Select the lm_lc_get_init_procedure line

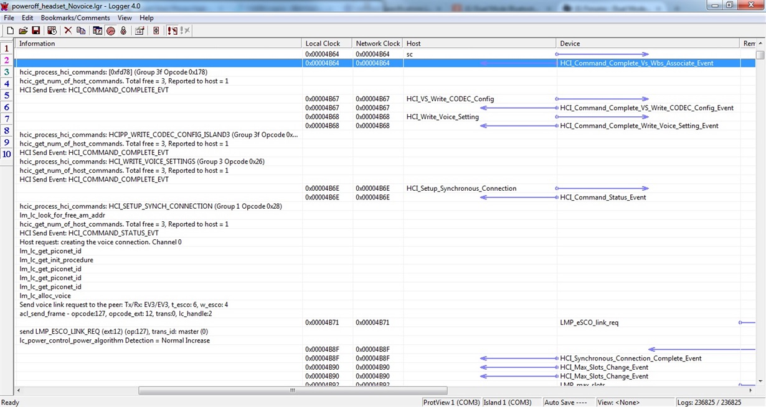coord(56,260)
